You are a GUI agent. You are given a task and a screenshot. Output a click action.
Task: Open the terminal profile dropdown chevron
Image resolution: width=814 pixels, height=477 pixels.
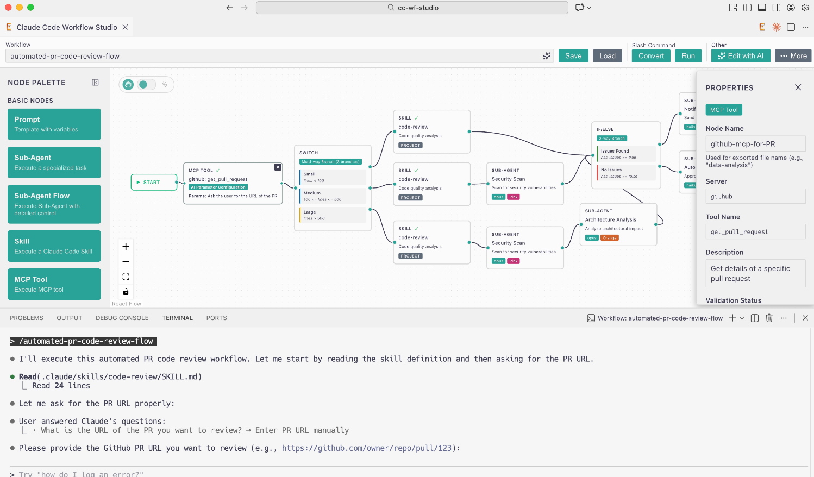pos(742,318)
